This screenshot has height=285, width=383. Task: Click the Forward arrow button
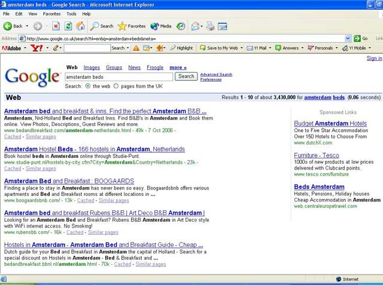click(38, 26)
